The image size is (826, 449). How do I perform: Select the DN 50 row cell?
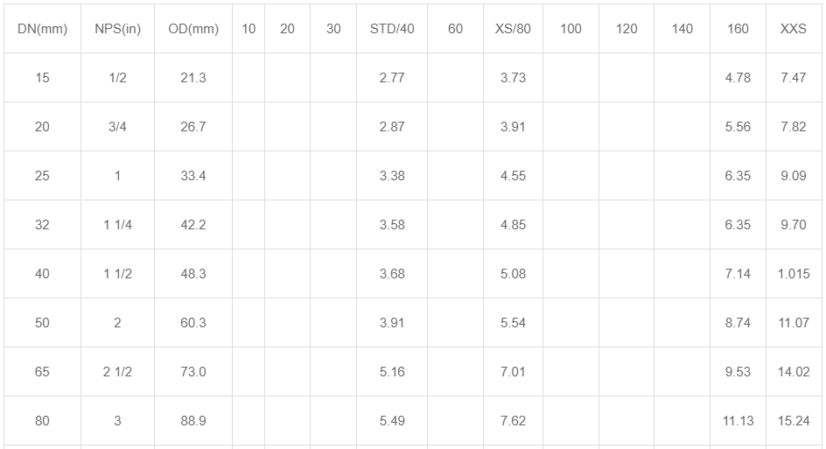click(x=42, y=322)
